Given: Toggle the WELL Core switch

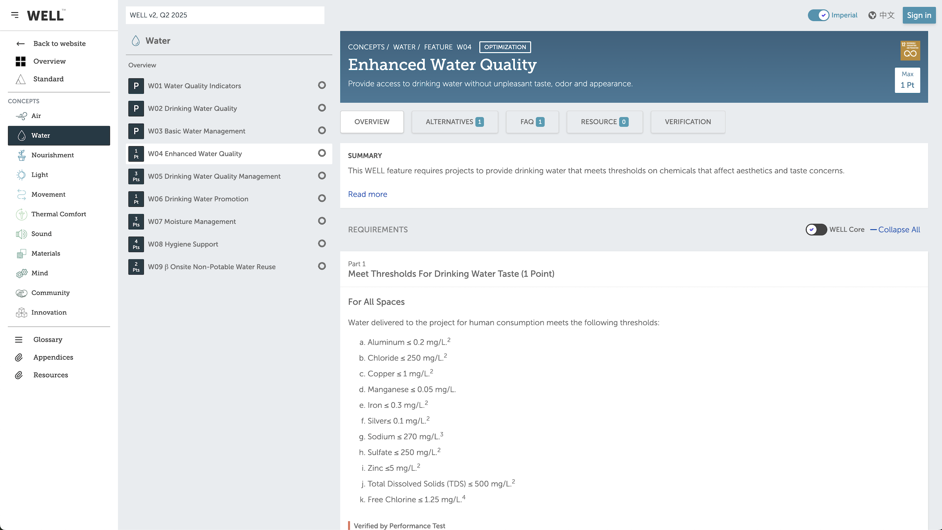Looking at the screenshot, I should tap(816, 229).
